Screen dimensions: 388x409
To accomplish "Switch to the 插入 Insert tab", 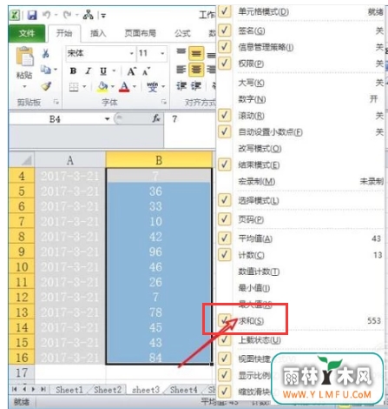I will tap(98, 33).
